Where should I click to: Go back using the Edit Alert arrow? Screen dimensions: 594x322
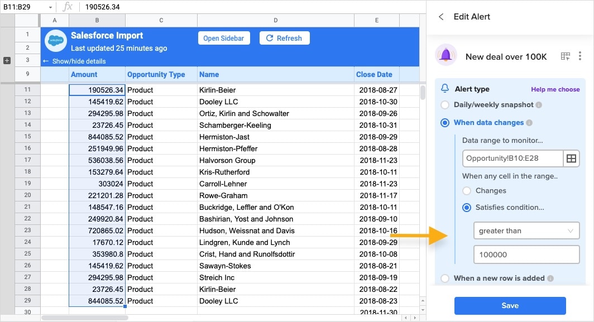441,17
